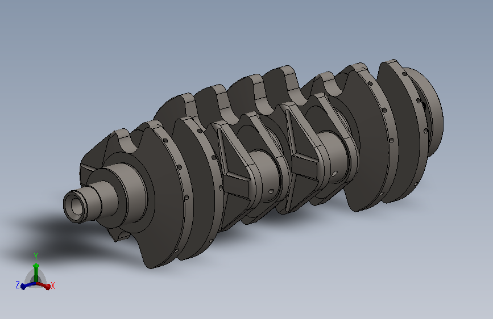
Task: Click the blue Z axis arrow on triad
Action: (28, 286)
